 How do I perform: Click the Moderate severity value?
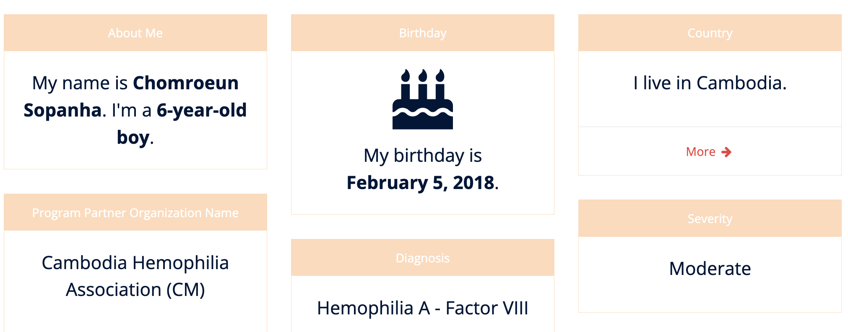(710, 269)
